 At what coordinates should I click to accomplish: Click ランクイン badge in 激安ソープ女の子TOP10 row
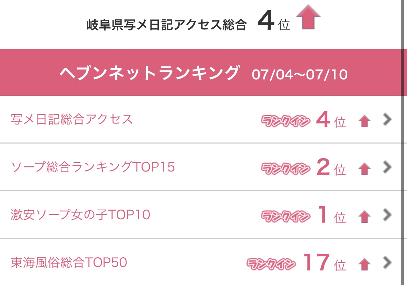pos(285,216)
